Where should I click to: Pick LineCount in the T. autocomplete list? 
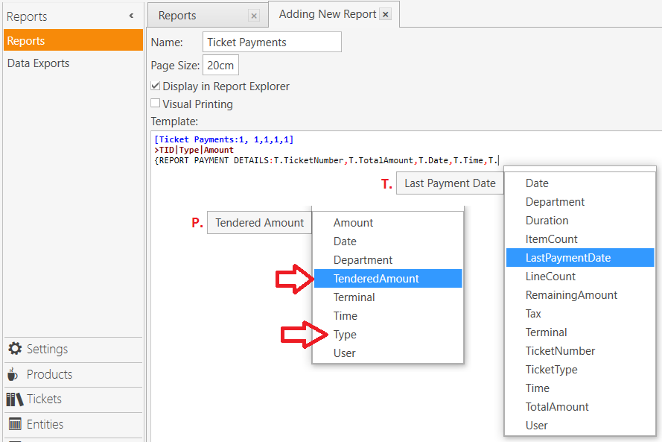click(580, 276)
